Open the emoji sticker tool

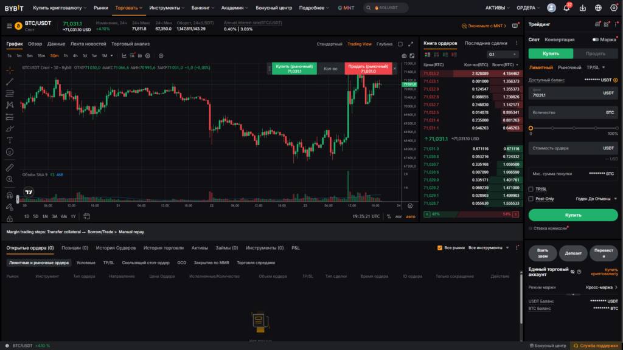[10, 152]
